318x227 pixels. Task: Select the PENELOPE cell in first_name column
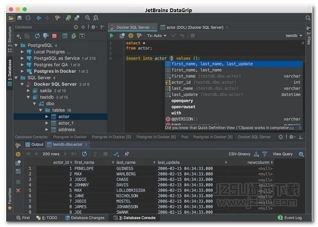[94, 168]
